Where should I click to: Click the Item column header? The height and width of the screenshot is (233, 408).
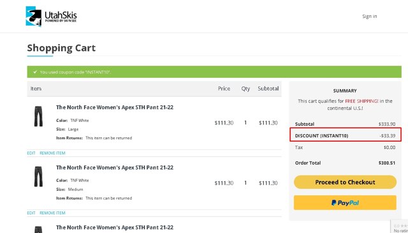36,89
